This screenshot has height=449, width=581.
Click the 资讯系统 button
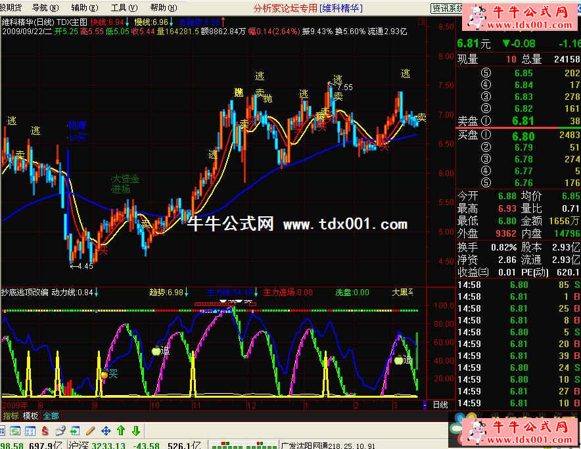point(446,8)
